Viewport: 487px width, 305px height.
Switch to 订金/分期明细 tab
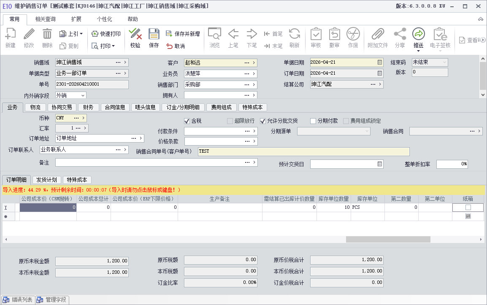pos(183,108)
